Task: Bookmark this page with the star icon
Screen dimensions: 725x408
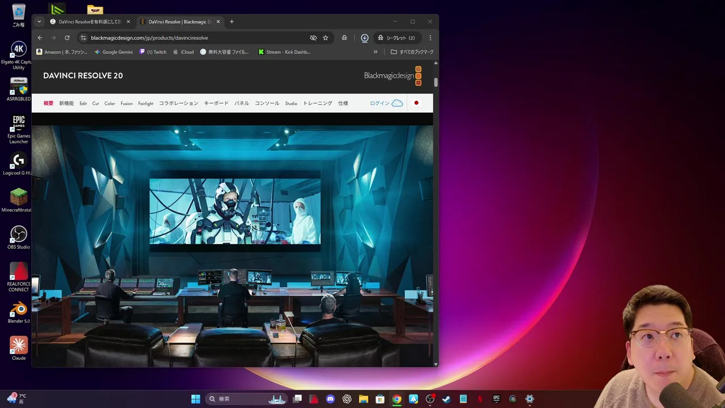Action: tap(325, 38)
